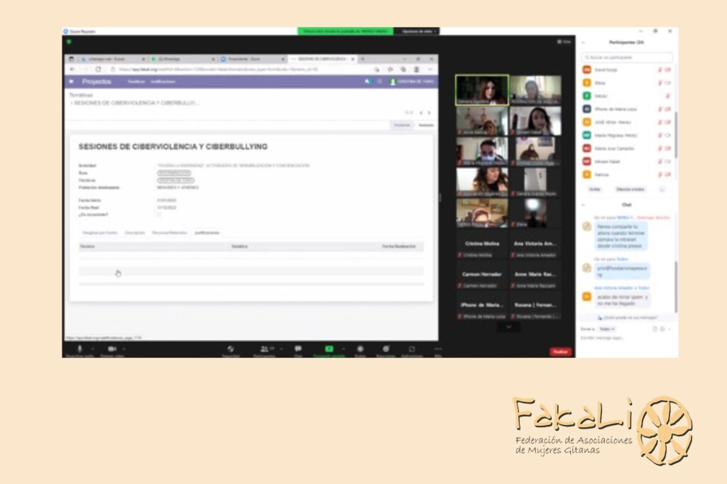Select participant Maria Jose Camacho in list
Viewport: 727px width, 484px height.
coord(627,148)
